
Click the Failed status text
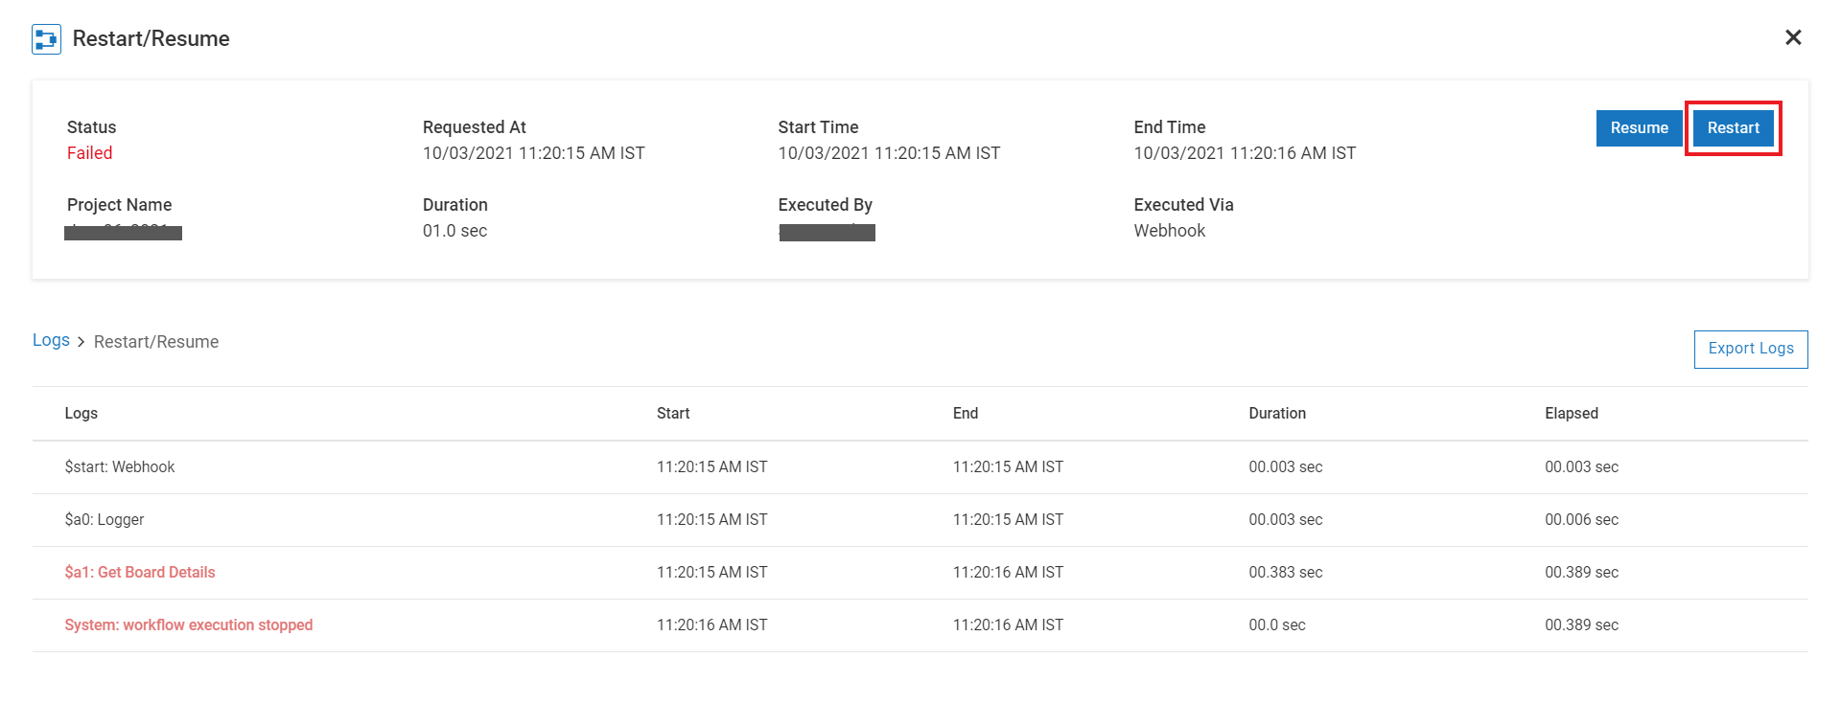pyautogui.click(x=89, y=153)
